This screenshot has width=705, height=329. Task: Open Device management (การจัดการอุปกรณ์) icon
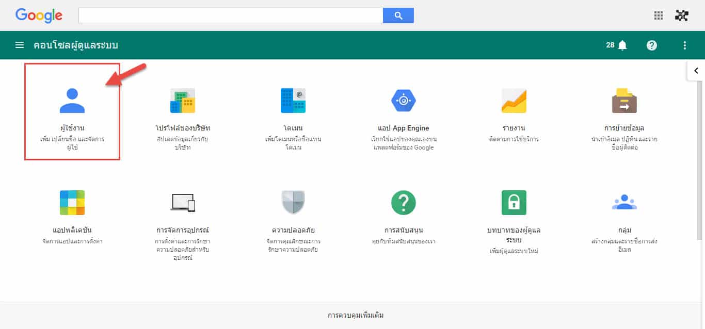[x=183, y=203]
